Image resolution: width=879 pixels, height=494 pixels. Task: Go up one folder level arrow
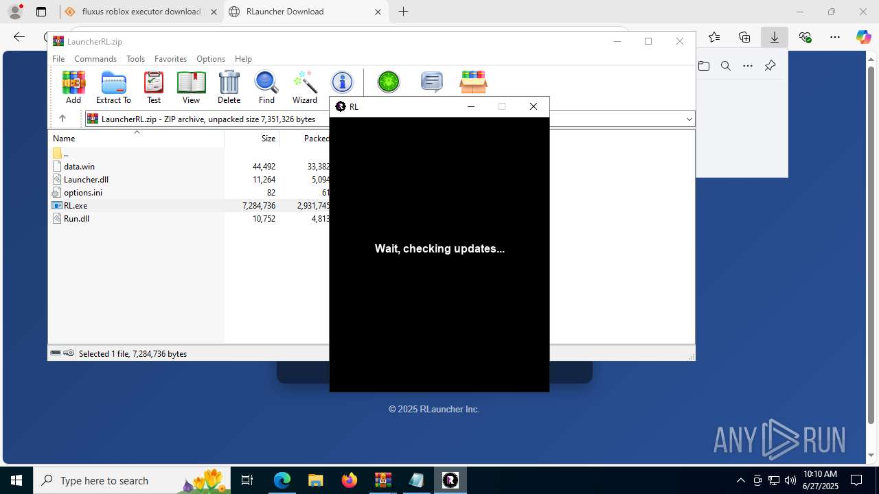[x=62, y=119]
